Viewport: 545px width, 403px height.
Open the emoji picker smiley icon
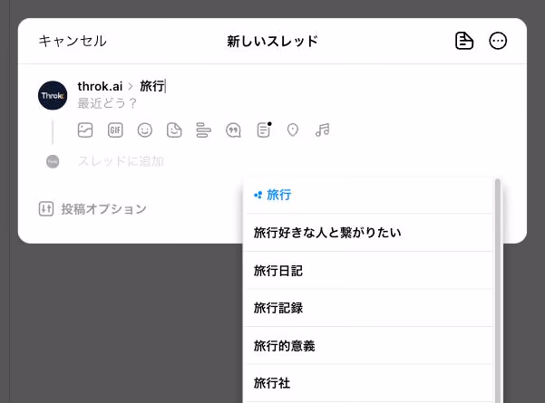point(144,130)
